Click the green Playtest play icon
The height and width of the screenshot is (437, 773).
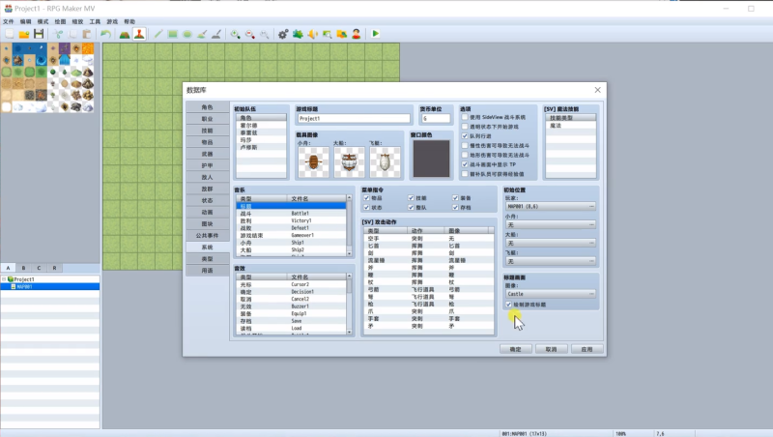[x=375, y=34]
